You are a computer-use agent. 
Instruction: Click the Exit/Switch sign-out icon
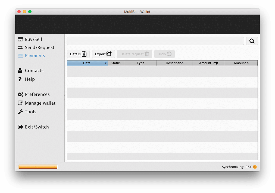point(21,127)
